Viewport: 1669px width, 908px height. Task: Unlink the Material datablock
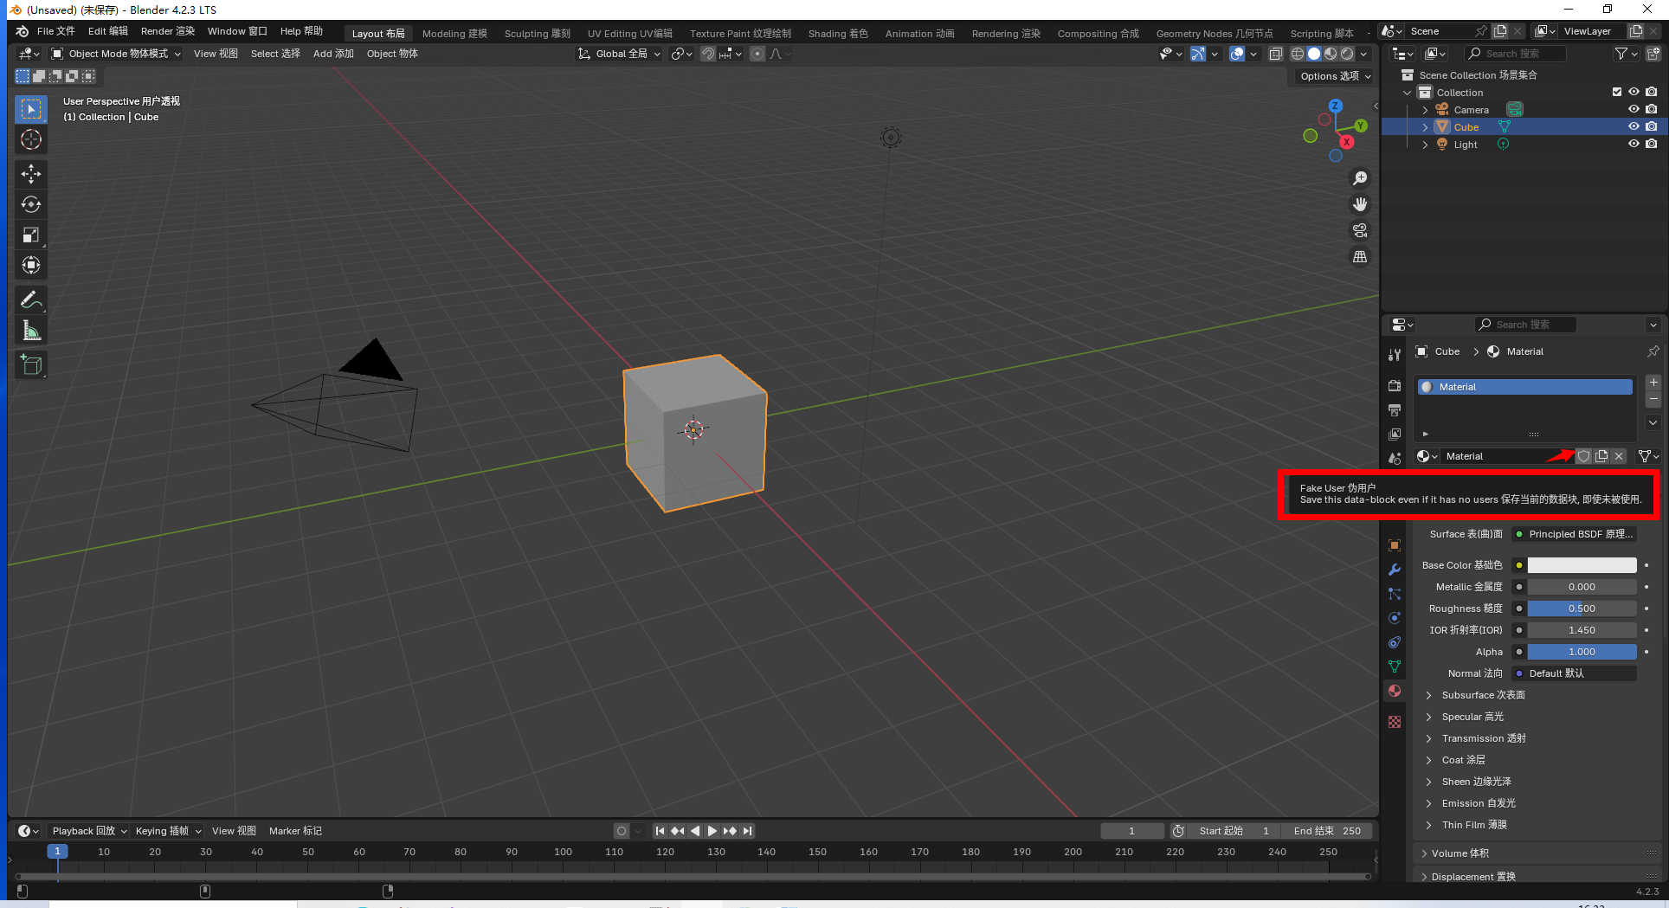pos(1619,456)
